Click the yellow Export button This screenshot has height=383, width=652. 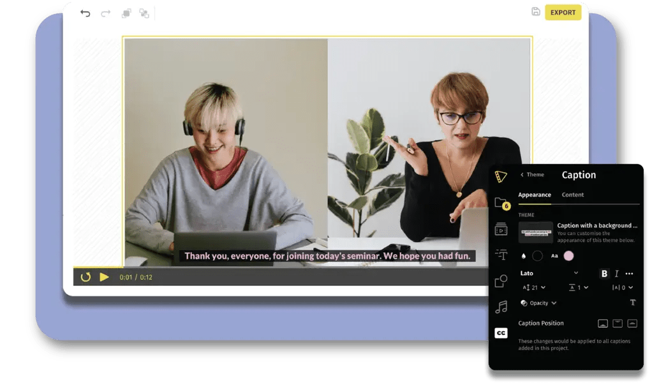tap(562, 12)
